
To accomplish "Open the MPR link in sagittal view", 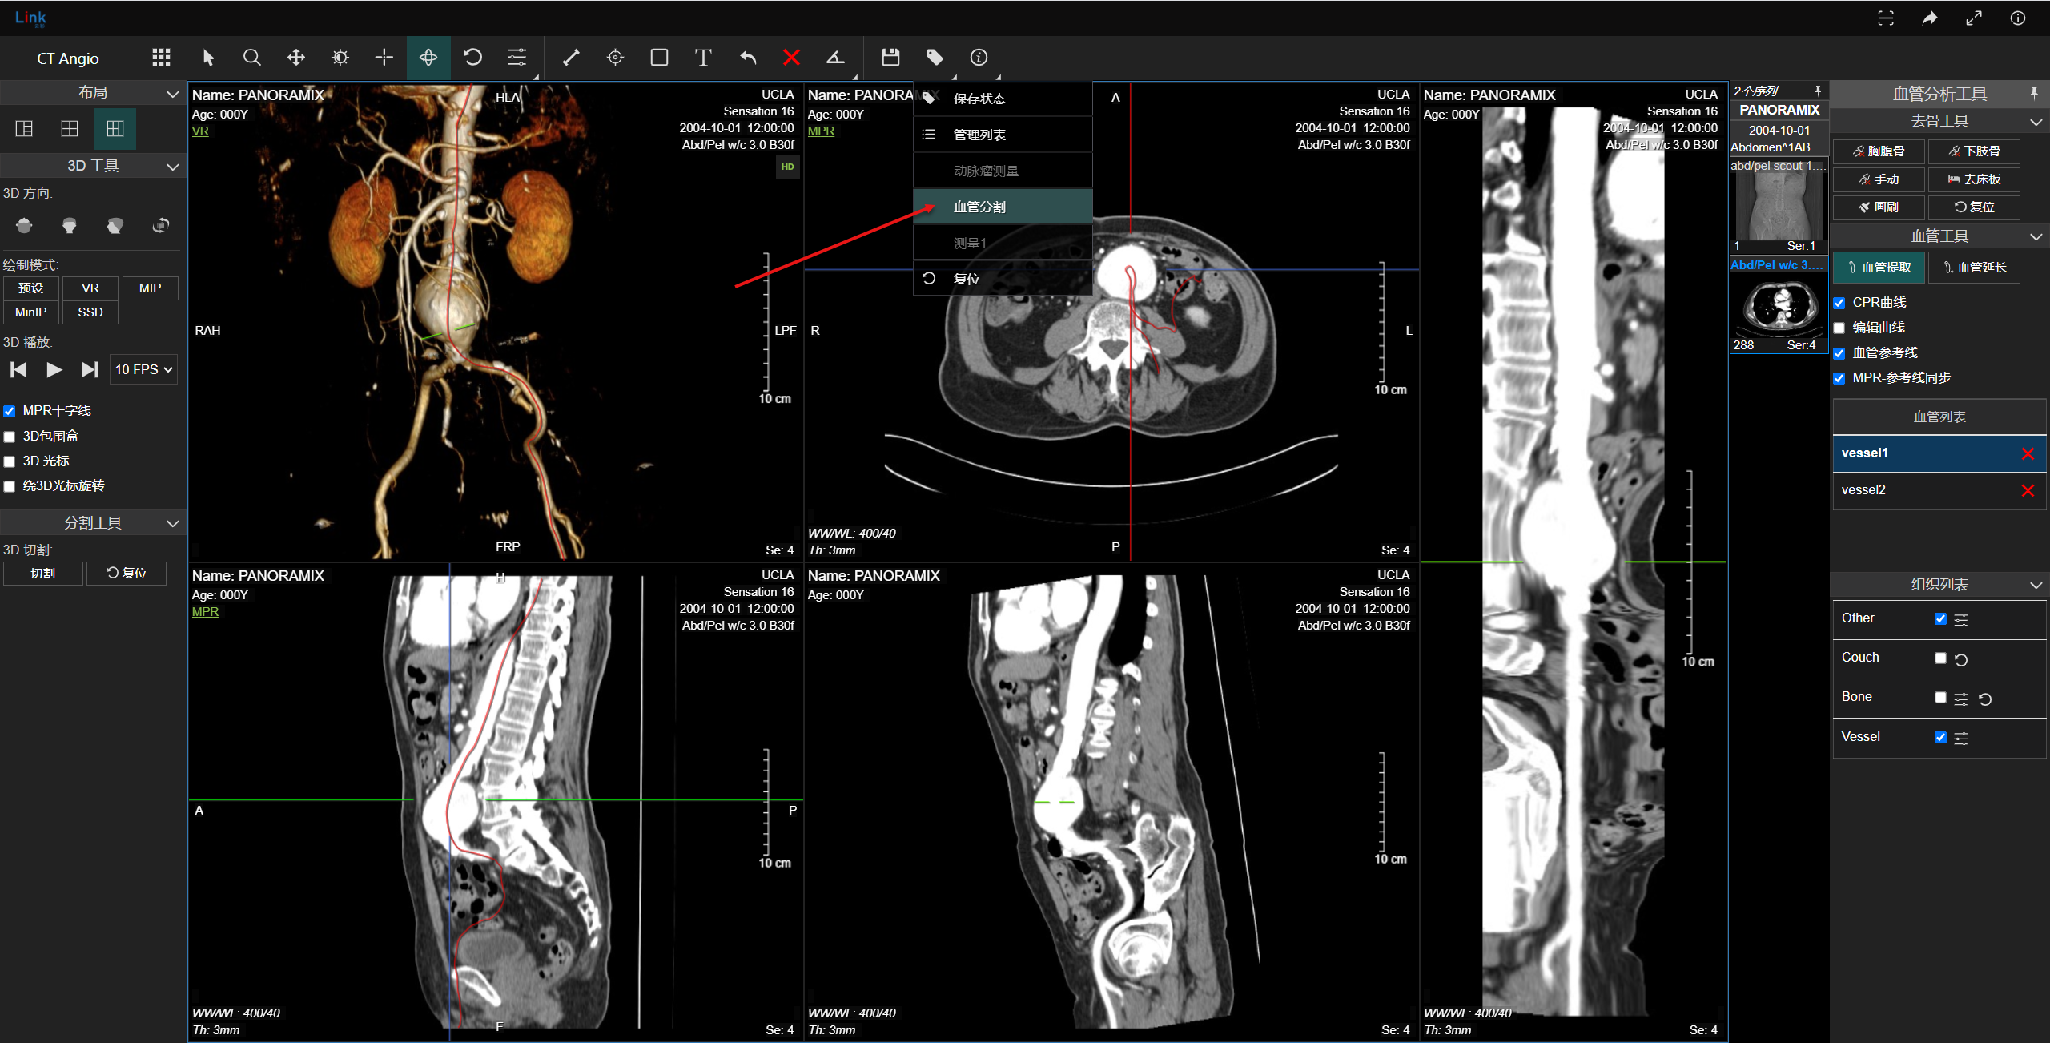I will tap(205, 612).
